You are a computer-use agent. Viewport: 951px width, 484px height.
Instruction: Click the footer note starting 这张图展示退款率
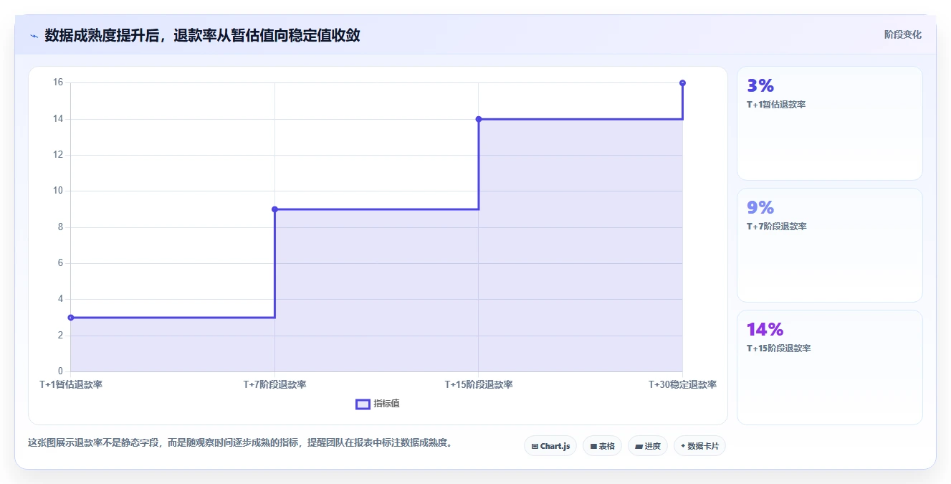240,442
